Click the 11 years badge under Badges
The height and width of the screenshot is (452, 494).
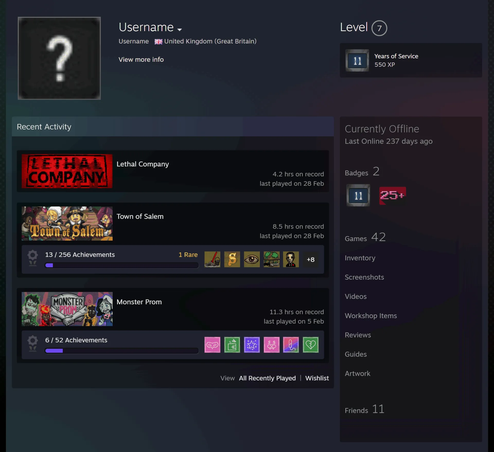coord(358,195)
